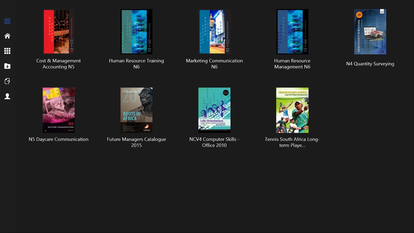Open the N5 Daycare Communication cover

click(x=59, y=110)
